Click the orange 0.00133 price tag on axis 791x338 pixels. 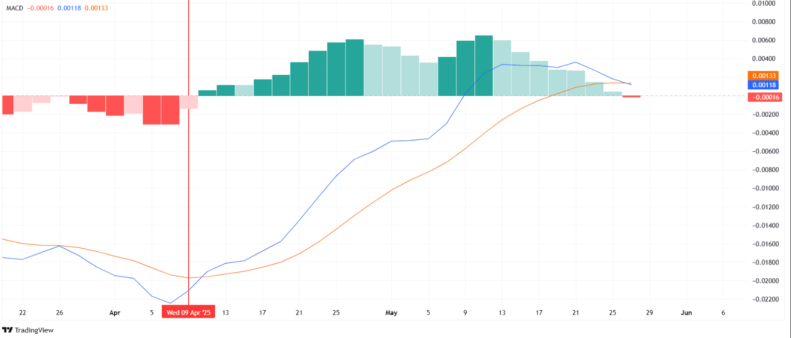pyautogui.click(x=764, y=75)
